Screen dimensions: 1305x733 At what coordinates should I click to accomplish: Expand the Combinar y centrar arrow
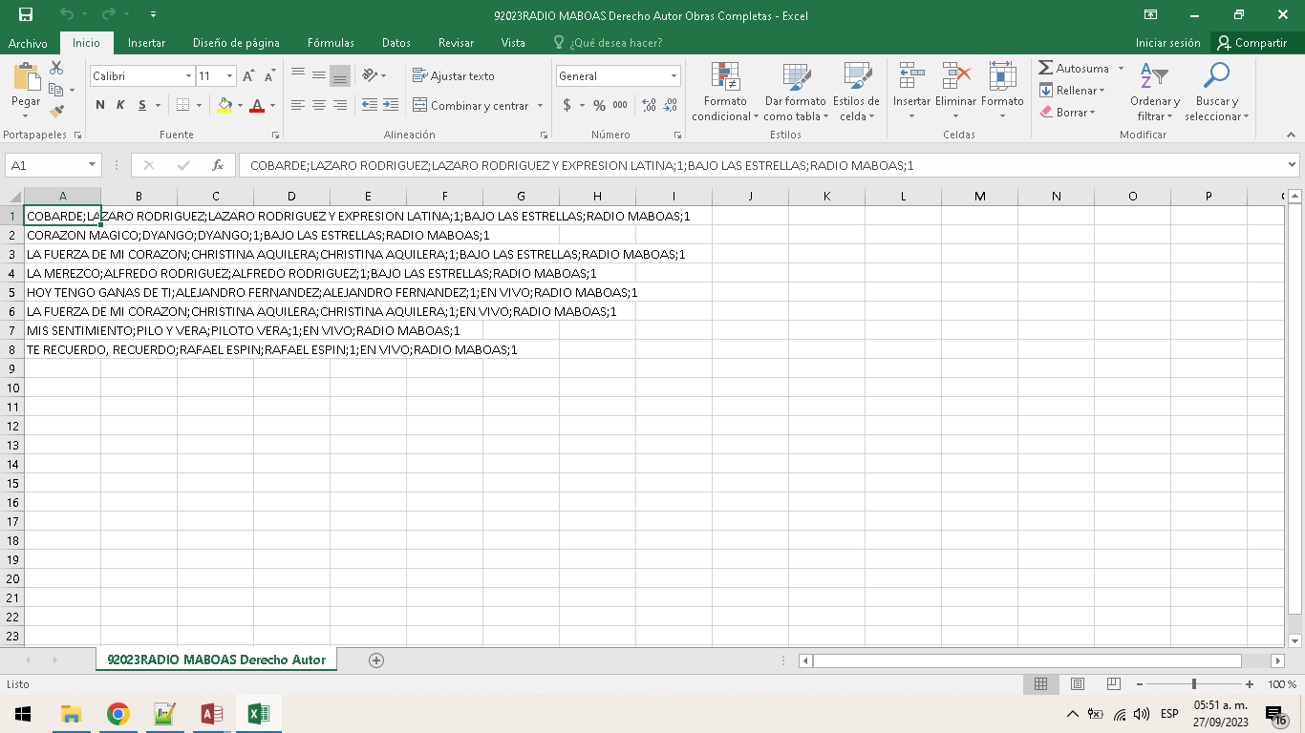[x=540, y=105]
